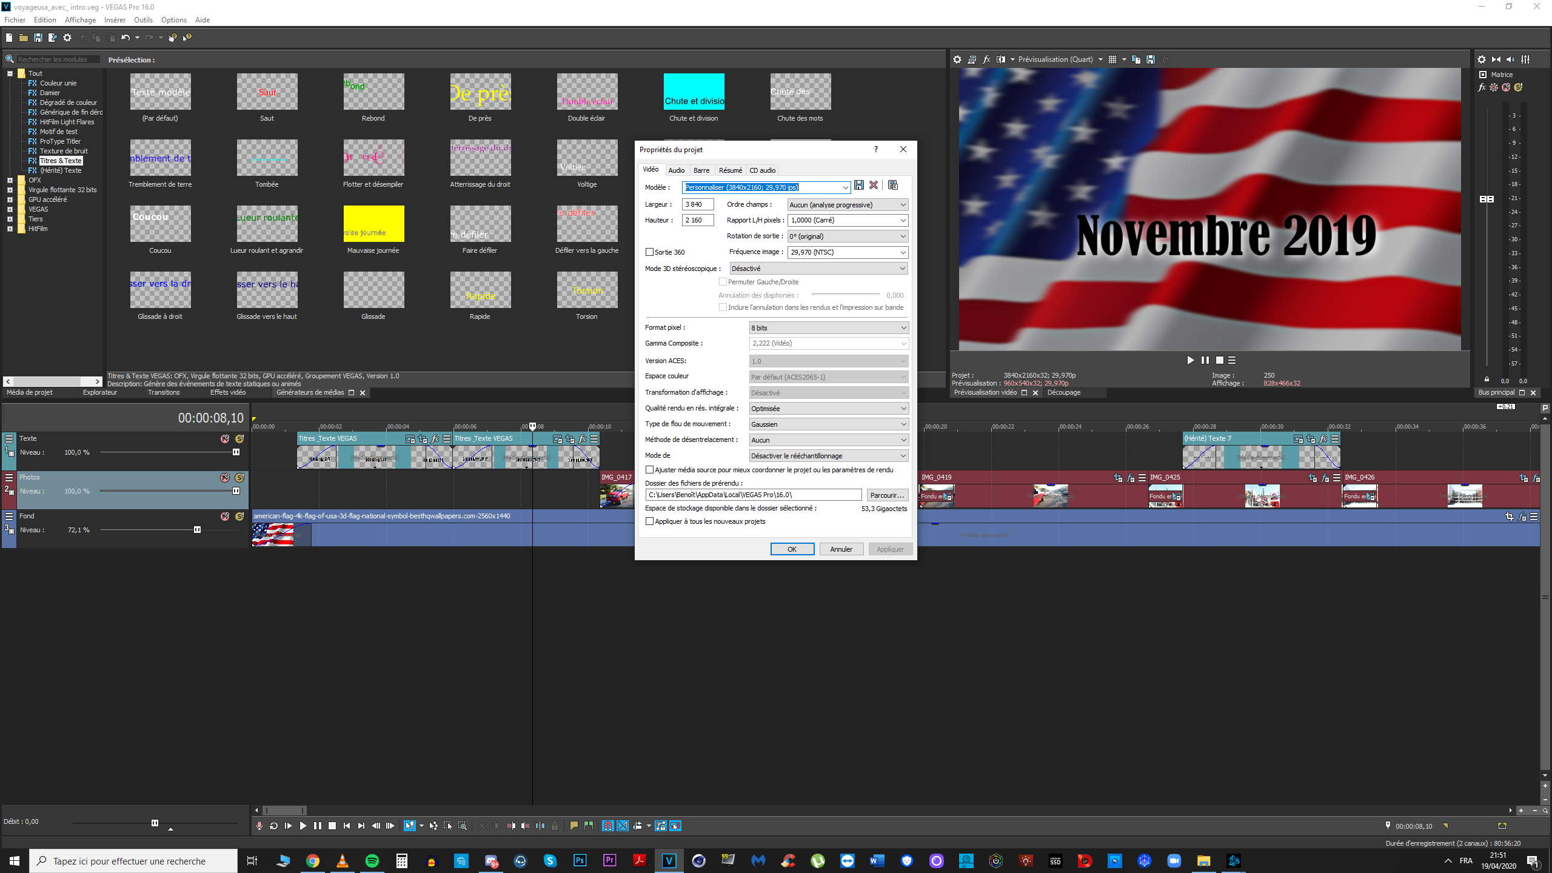This screenshot has width=1552, height=873.
Task: Click the overlay grid icon in preview toolbar
Action: (x=1112, y=59)
